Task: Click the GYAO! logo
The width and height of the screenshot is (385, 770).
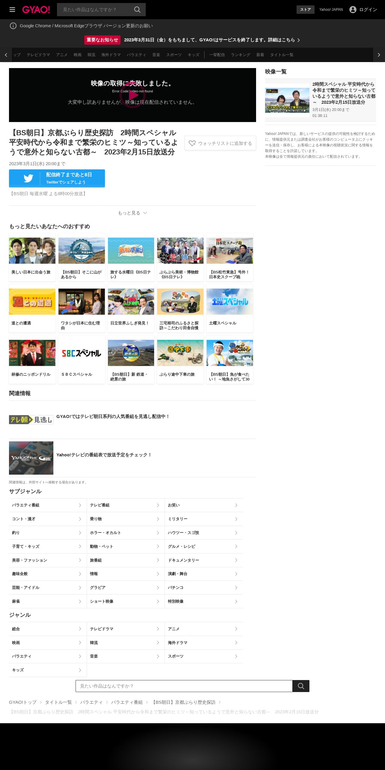Action: point(36,10)
